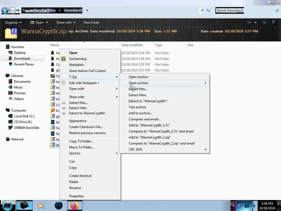Click the Downloads breadcrumb segment
281x211 pixels.
coord(73,11)
